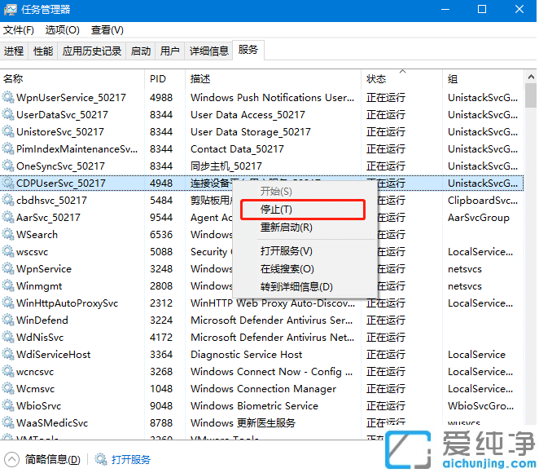
Task: Click the group name AarSvcGroup
Action: [x=479, y=217]
